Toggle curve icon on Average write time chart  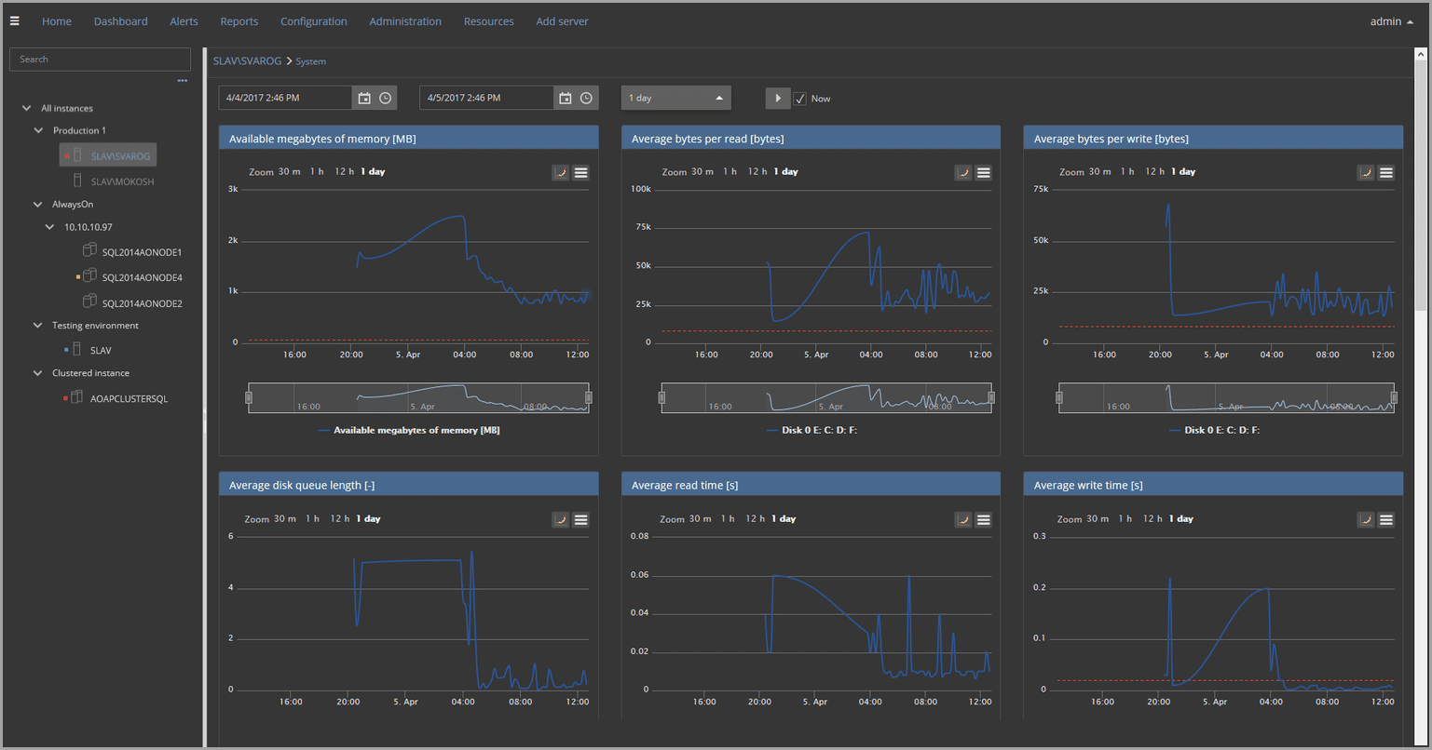pos(1366,519)
